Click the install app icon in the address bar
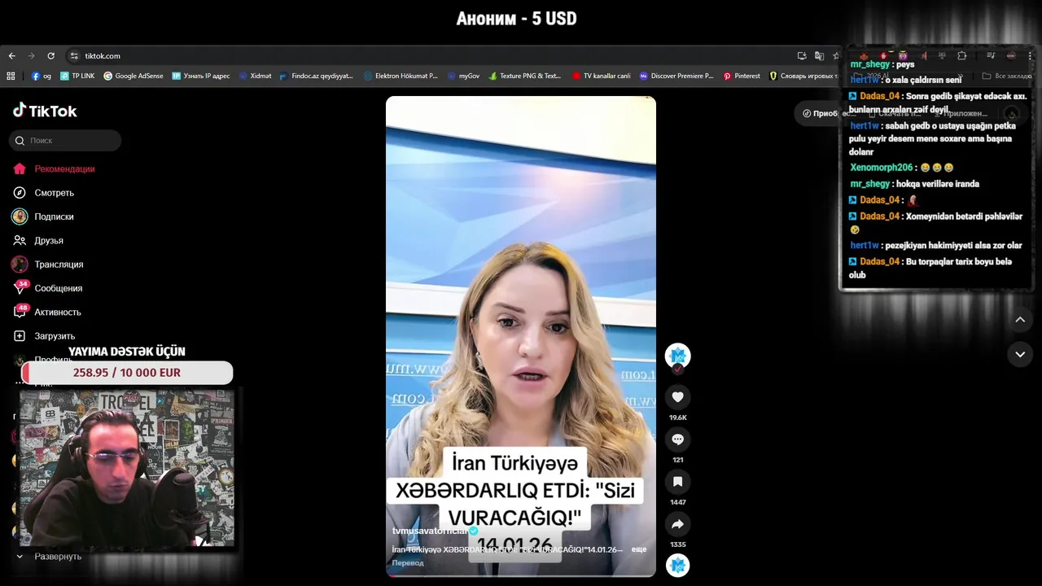 coord(802,56)
